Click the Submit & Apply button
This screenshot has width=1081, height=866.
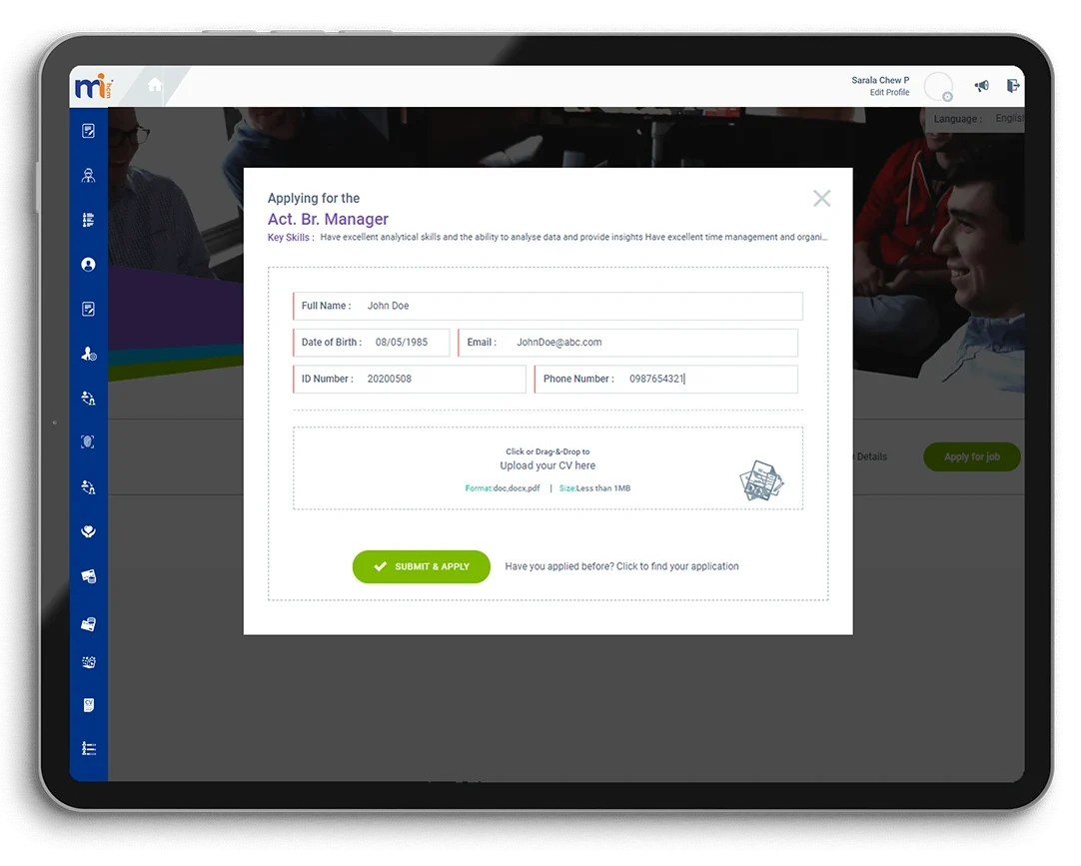[421, 566]
